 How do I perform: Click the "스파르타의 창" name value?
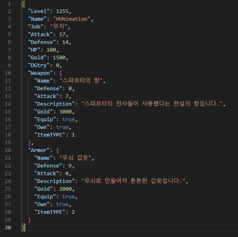(x=81, y=80)
